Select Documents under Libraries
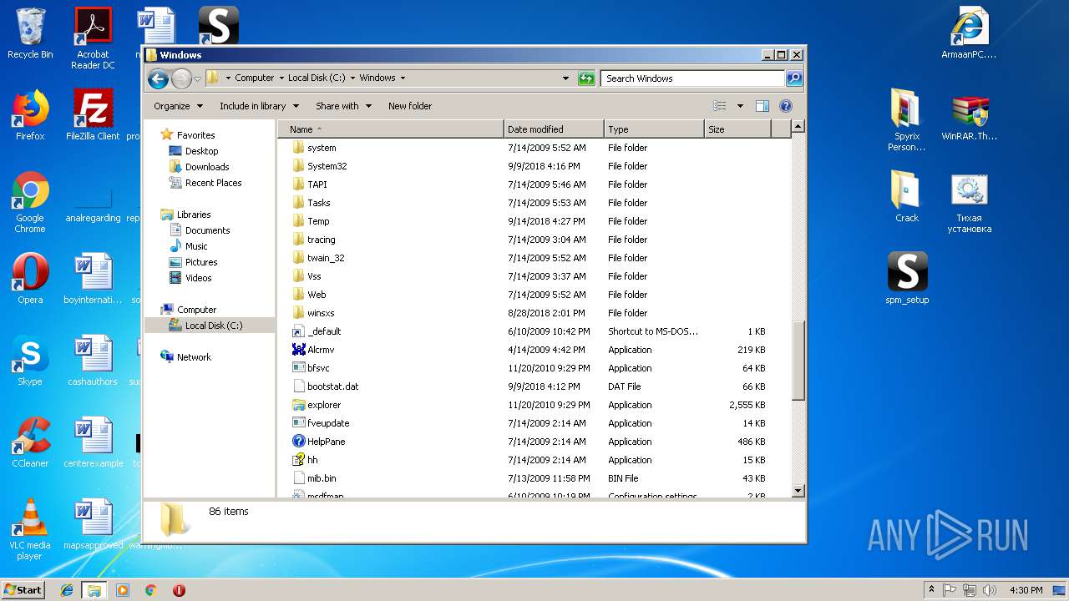 coord(207,230)
